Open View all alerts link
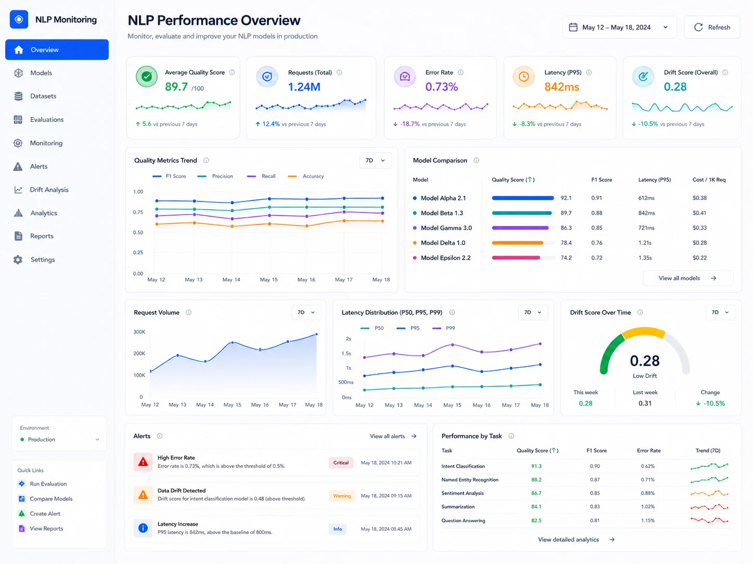The height and width of the screenshot is (564, 753). point(393,436)
